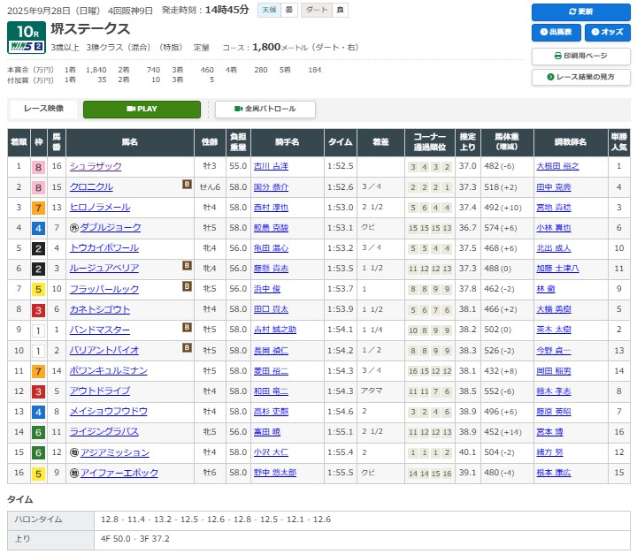Open the レース結果の見方 guide
637x554 pixels.
(x=580, y=77)
